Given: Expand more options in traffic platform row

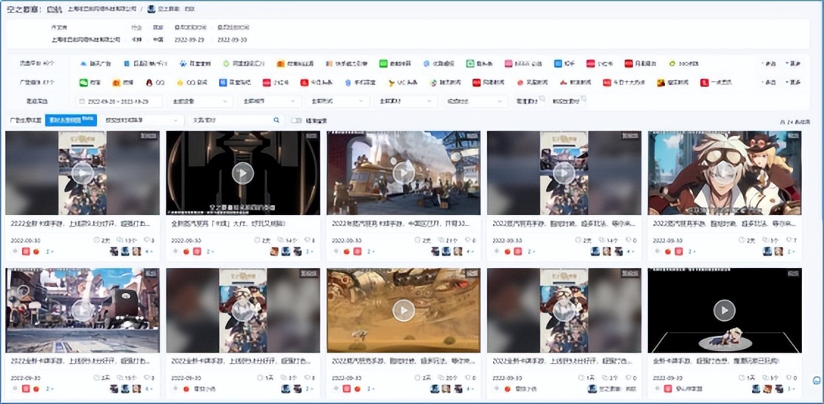Looking at the screenshot, I should point(793,64).
